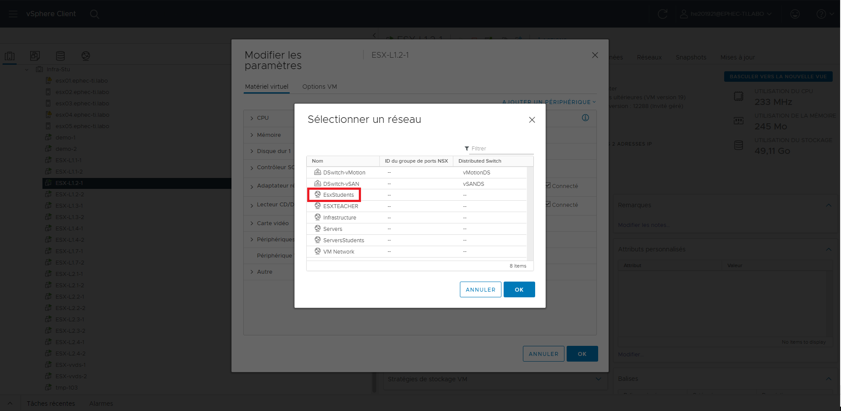841x411 pixels.
Task: Expand the Carte vidéo section
Action: coord(252,223)
